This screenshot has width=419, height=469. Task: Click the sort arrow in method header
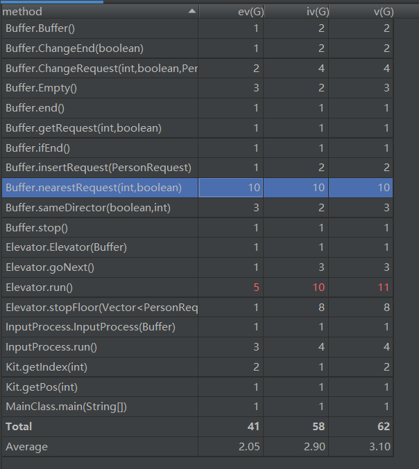coord(191,12)
